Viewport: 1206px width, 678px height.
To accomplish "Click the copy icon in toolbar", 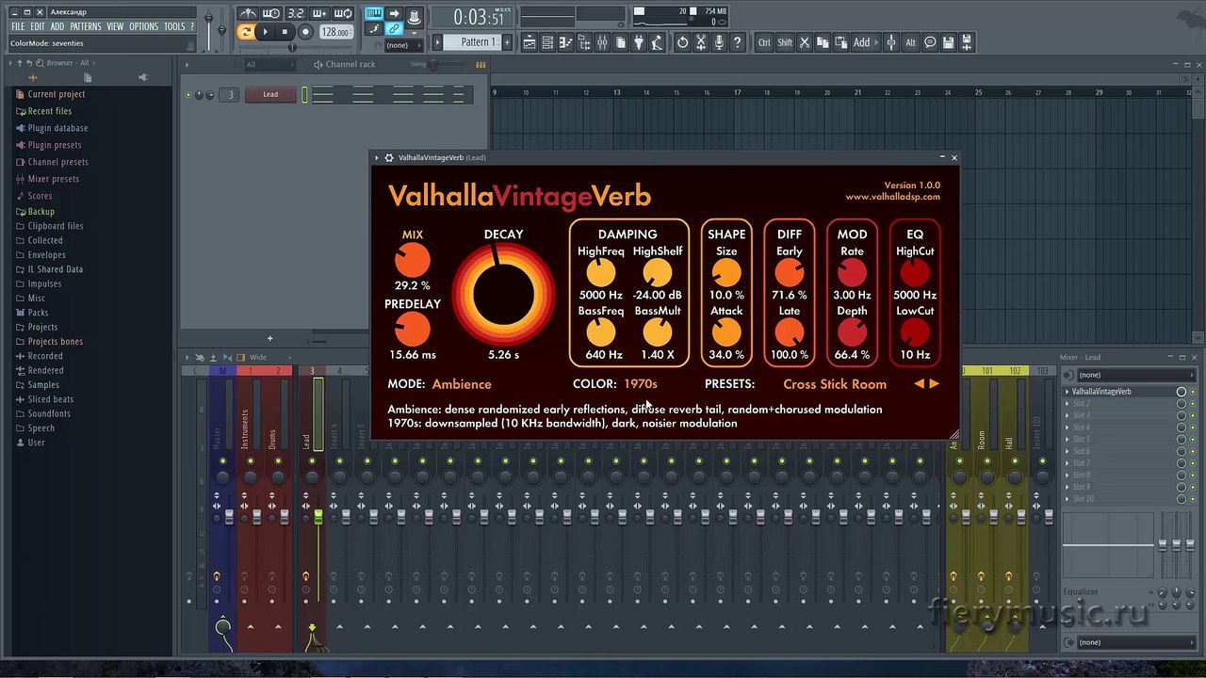I will (x=823, y=42).
